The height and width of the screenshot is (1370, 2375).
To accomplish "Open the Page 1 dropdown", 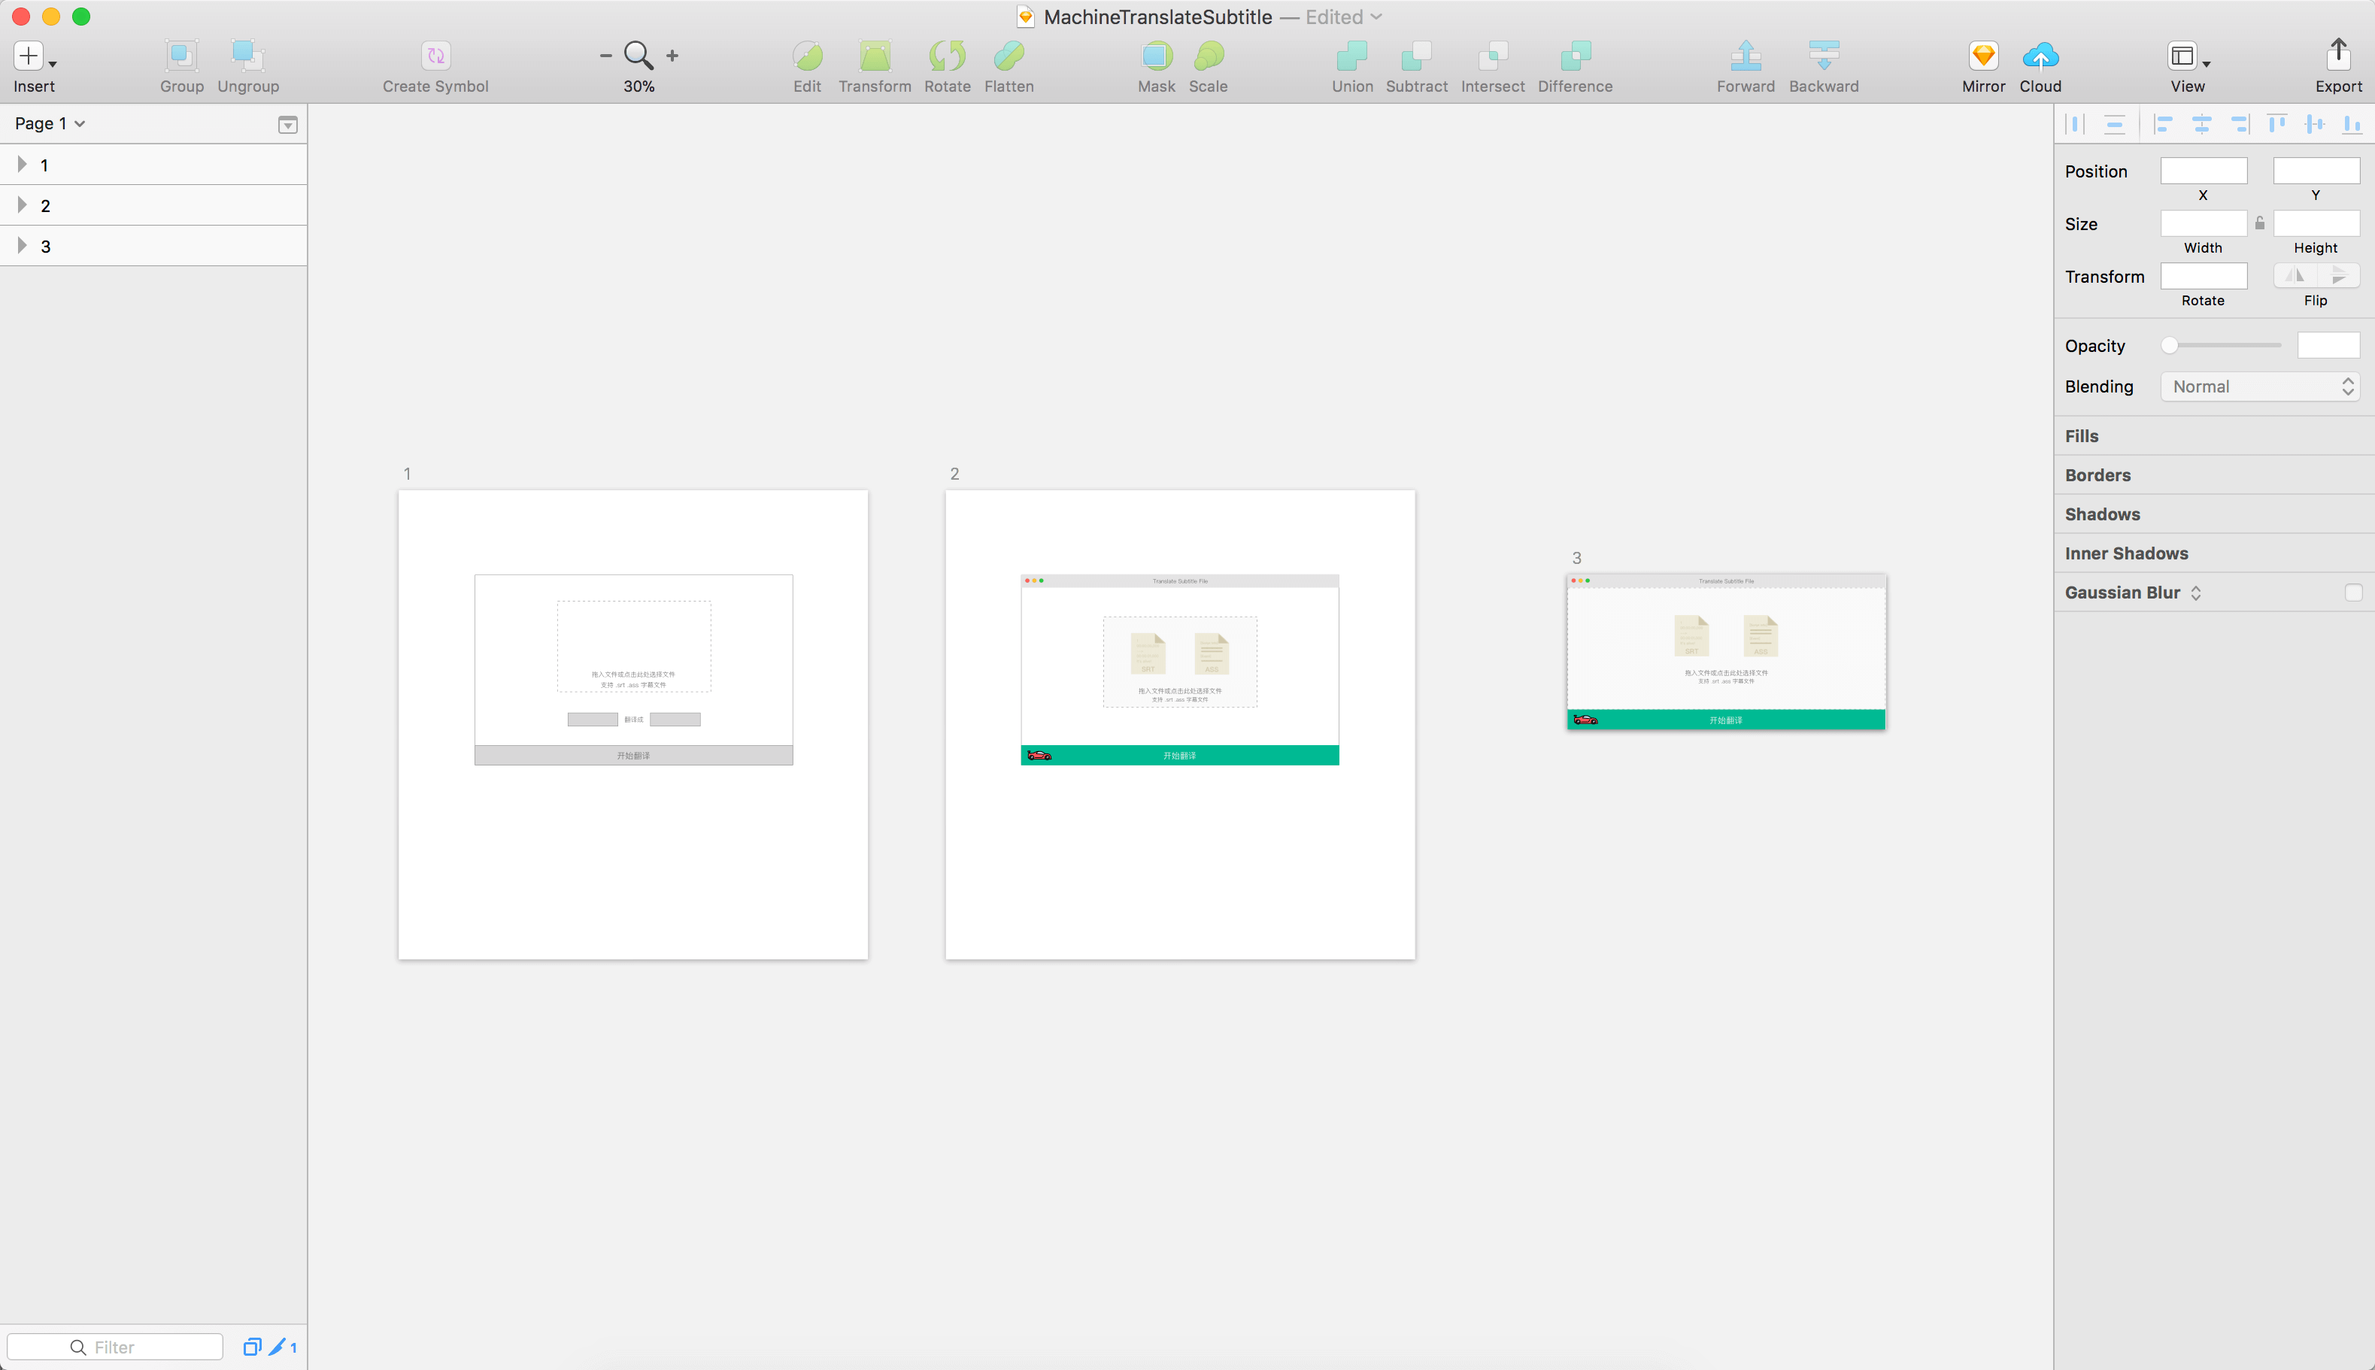I will pos(50,123).
